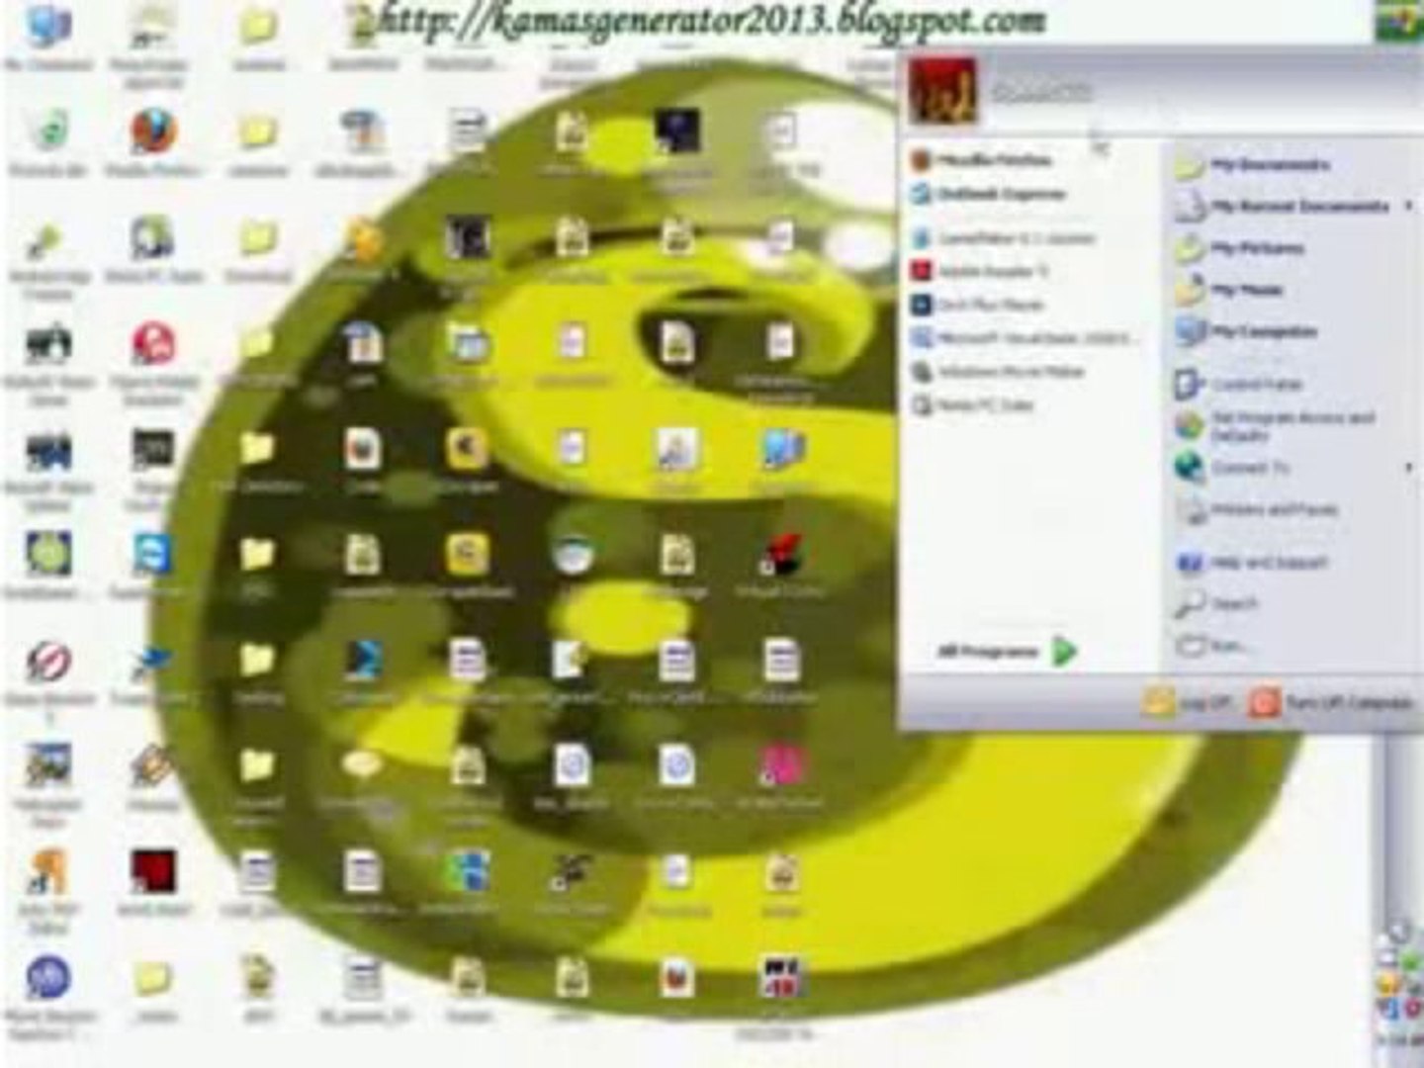The width and height of the screenshot is (1424, 1068).
Task: Select the Nokia PC Suite desktop shortcut
Action: click(x=152, y=250)
